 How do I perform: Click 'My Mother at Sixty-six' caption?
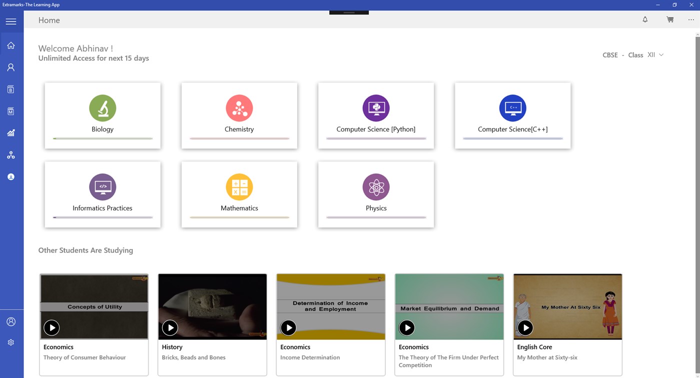point(547,357)
